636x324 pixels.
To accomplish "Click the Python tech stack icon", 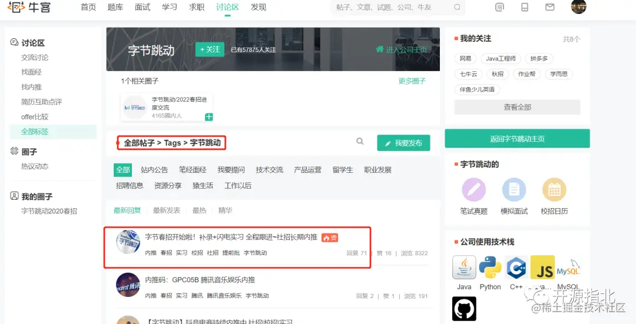I will click(490, 268).
